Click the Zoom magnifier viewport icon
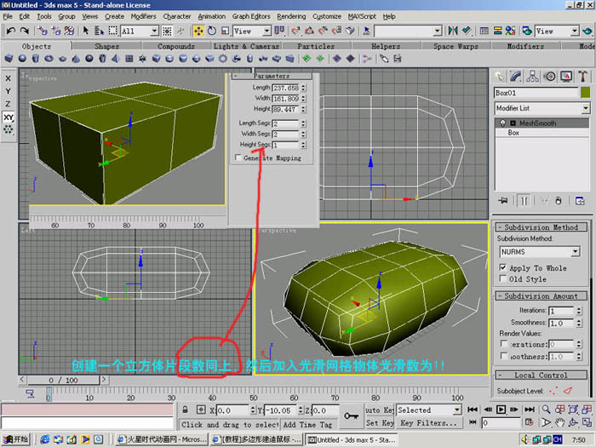596x447 pixels. (x=546, y=410)
